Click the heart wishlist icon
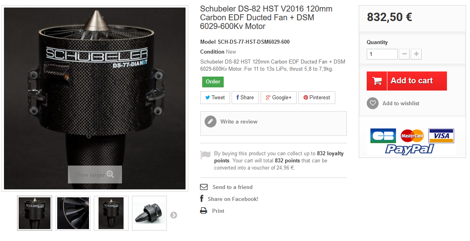This screenshot has width=470, height=241. point(373,103)
